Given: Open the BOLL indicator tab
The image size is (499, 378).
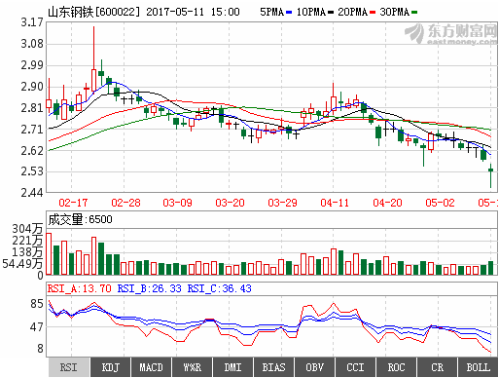Looking at the screenshot, I should point(478,367).
